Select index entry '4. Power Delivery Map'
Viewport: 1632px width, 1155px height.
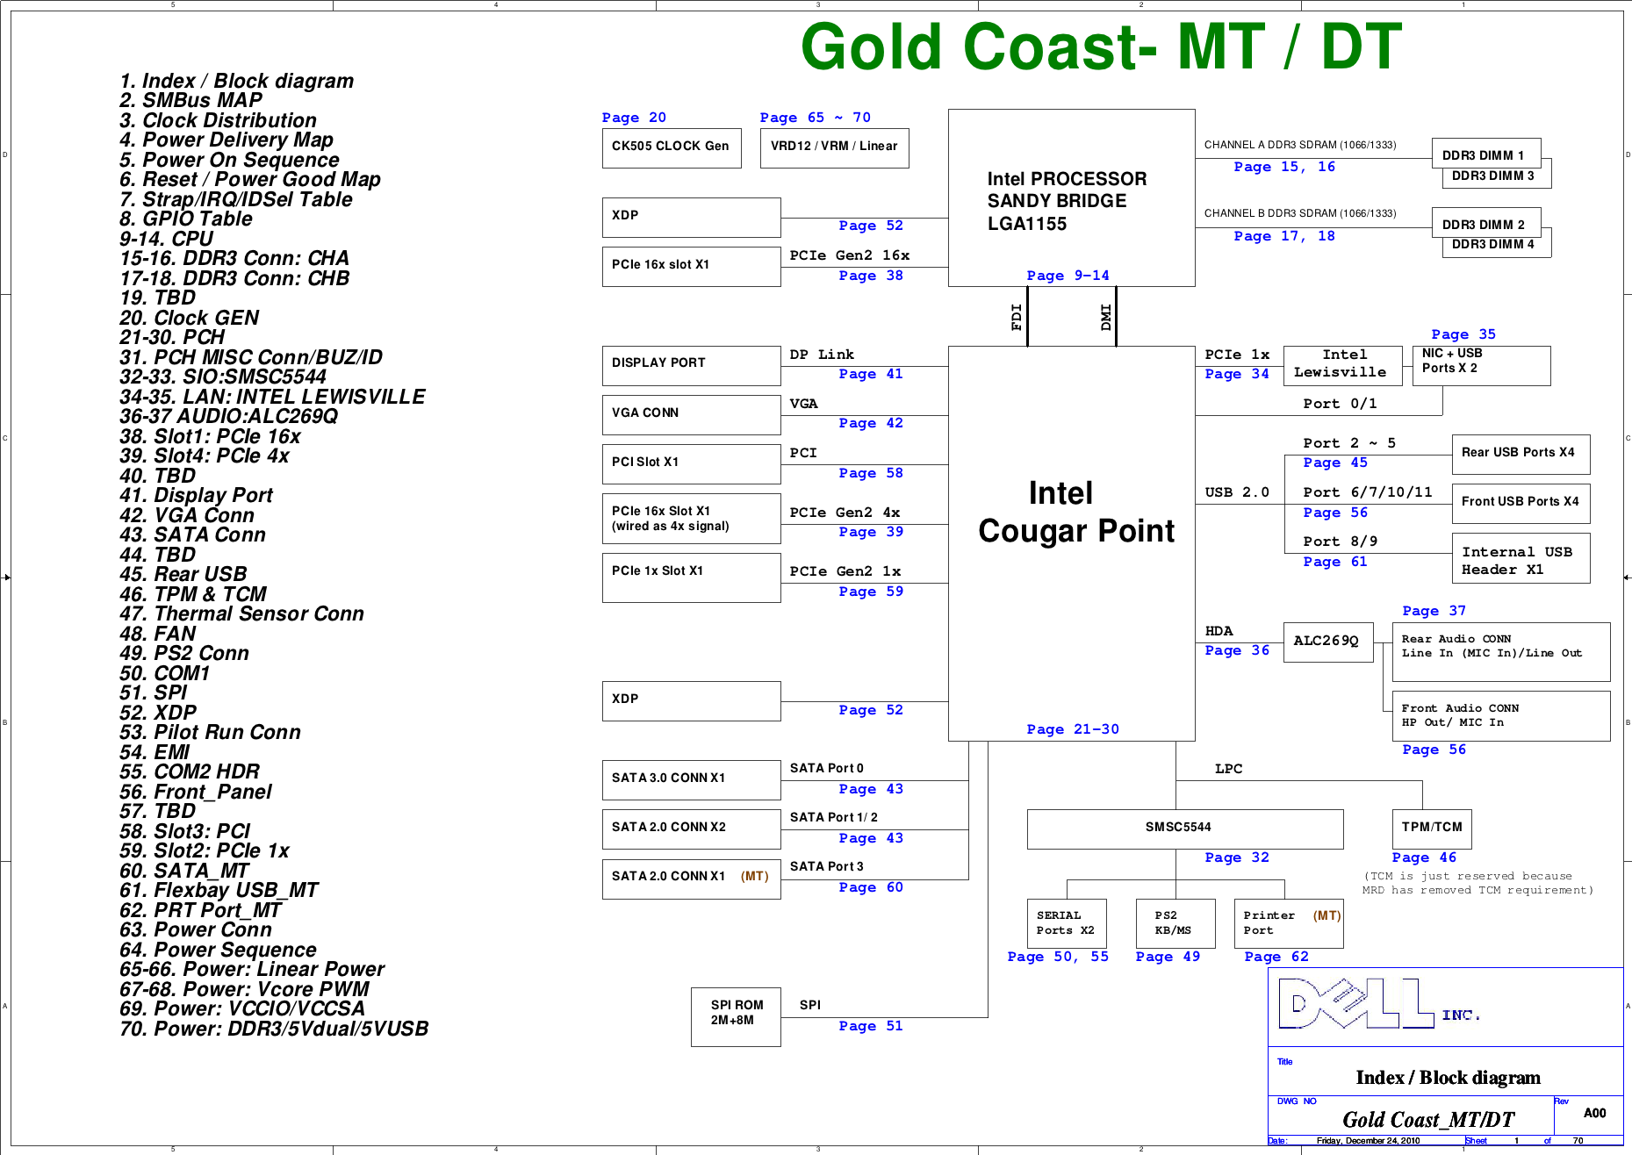[226, 140]
